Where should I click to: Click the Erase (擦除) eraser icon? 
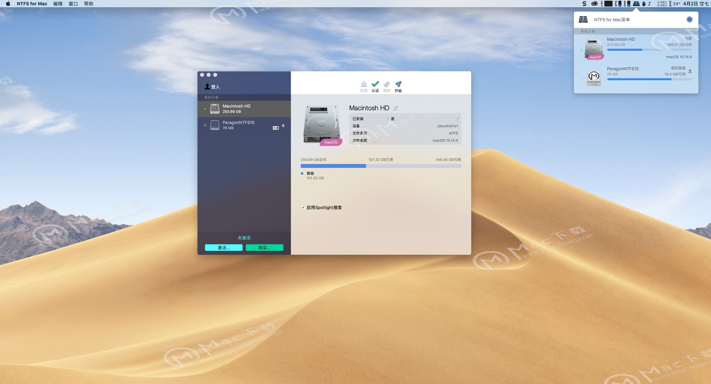tap(387, 84)
